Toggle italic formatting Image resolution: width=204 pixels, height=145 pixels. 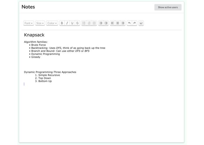pyautogui.click(x=67, y=23)
